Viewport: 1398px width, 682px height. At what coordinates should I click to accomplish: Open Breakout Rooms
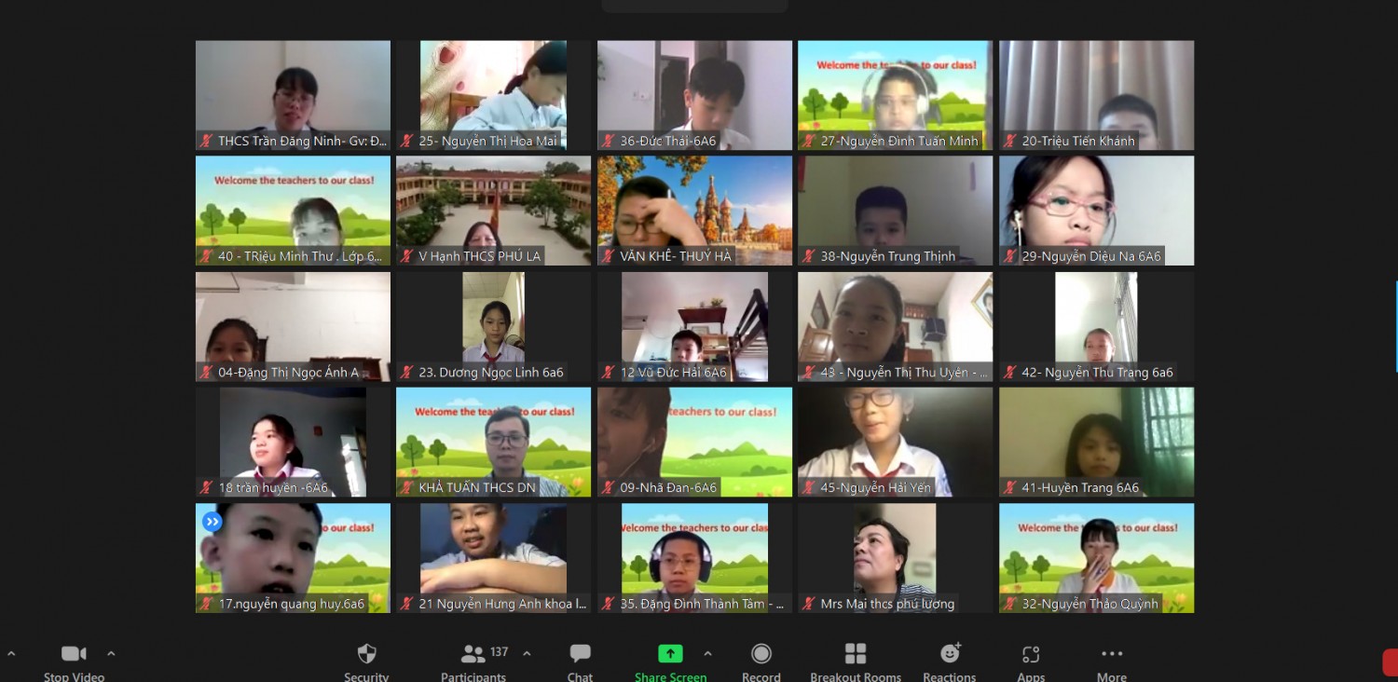[x=856, y=654]
